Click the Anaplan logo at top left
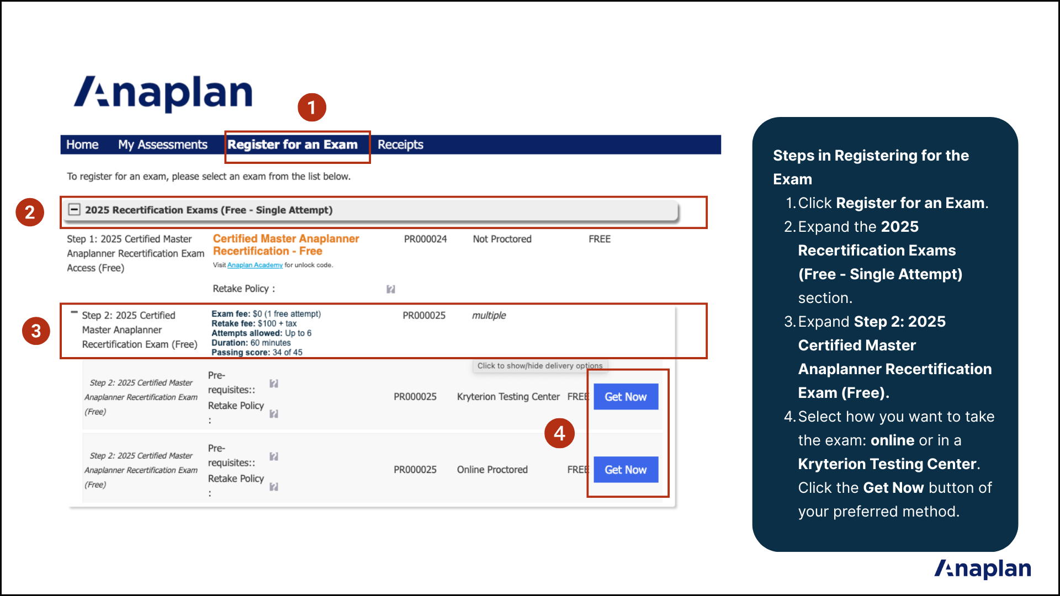 (163, 94)
